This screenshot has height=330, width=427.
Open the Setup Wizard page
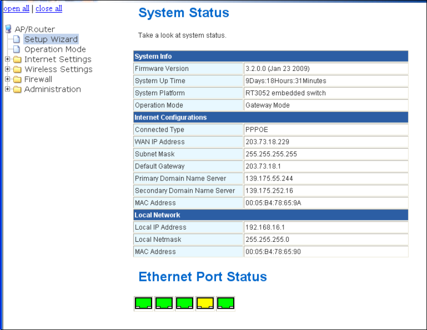click(x=51, y=39)
